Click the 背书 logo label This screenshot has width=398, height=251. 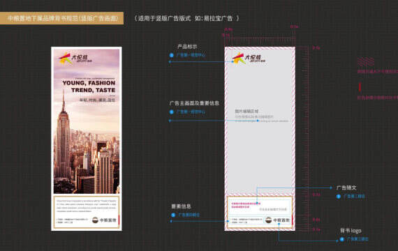(x=351, y=231)
